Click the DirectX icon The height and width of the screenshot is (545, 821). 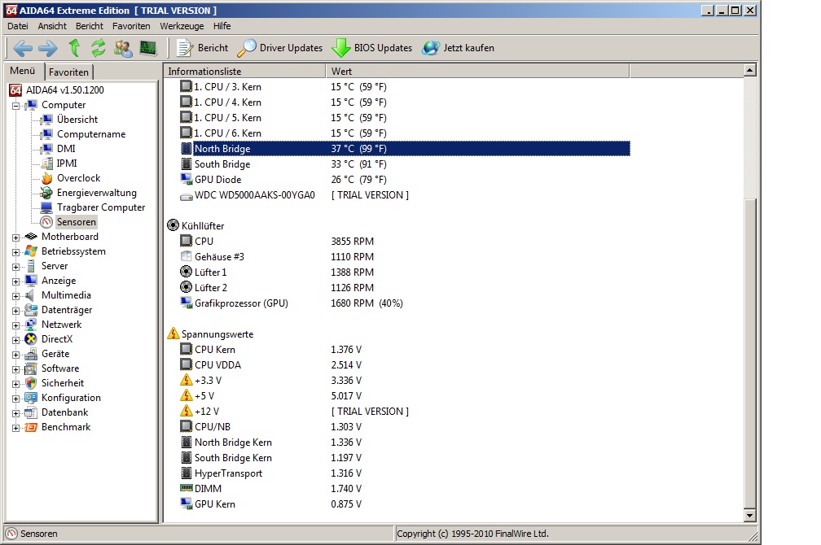pos(31,339)
